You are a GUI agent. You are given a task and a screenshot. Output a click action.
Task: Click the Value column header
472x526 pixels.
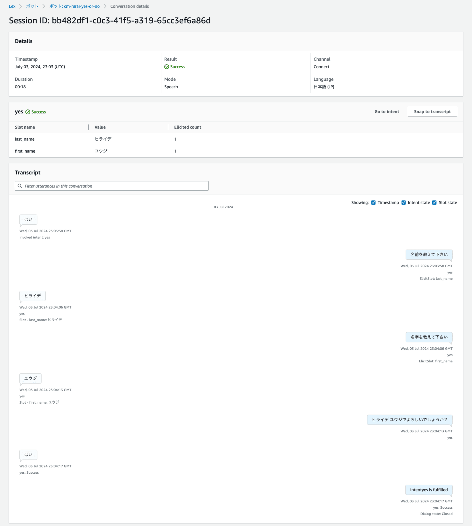[100, 127]
